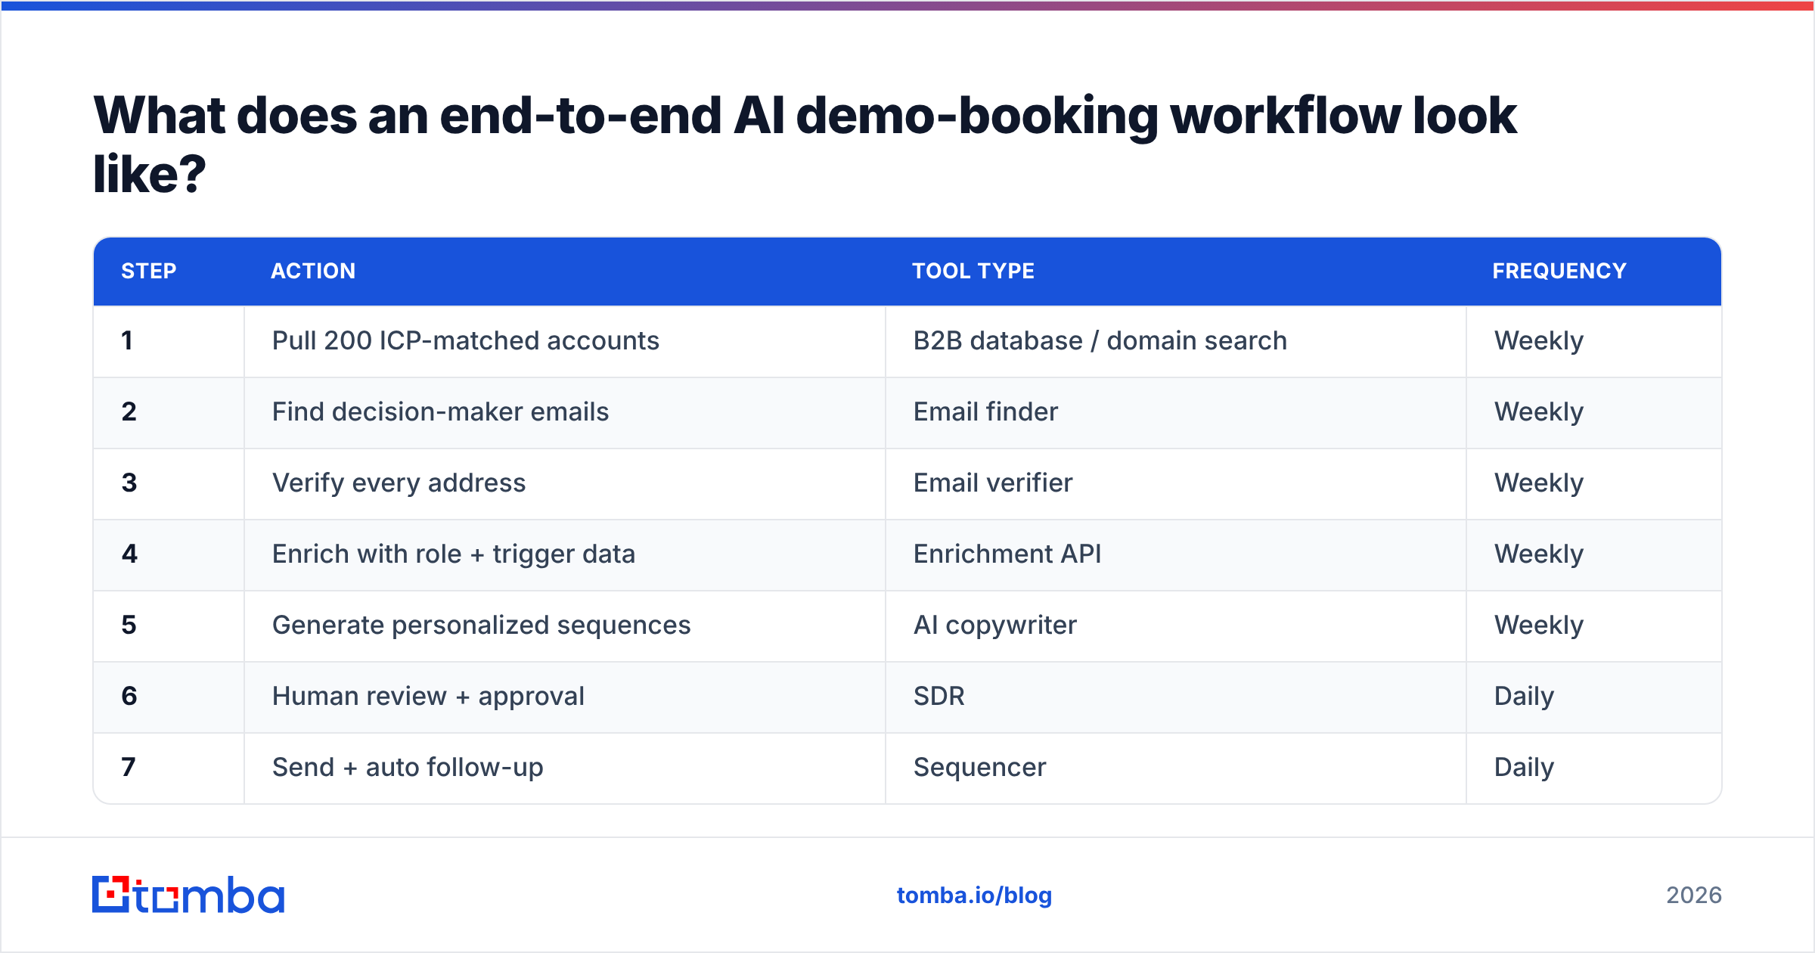The width and height of the screenshot is (1815, 953).
Task: Select 'Pull 200 ICP-matched accounts' cell
Action: [x=565, y=341]
